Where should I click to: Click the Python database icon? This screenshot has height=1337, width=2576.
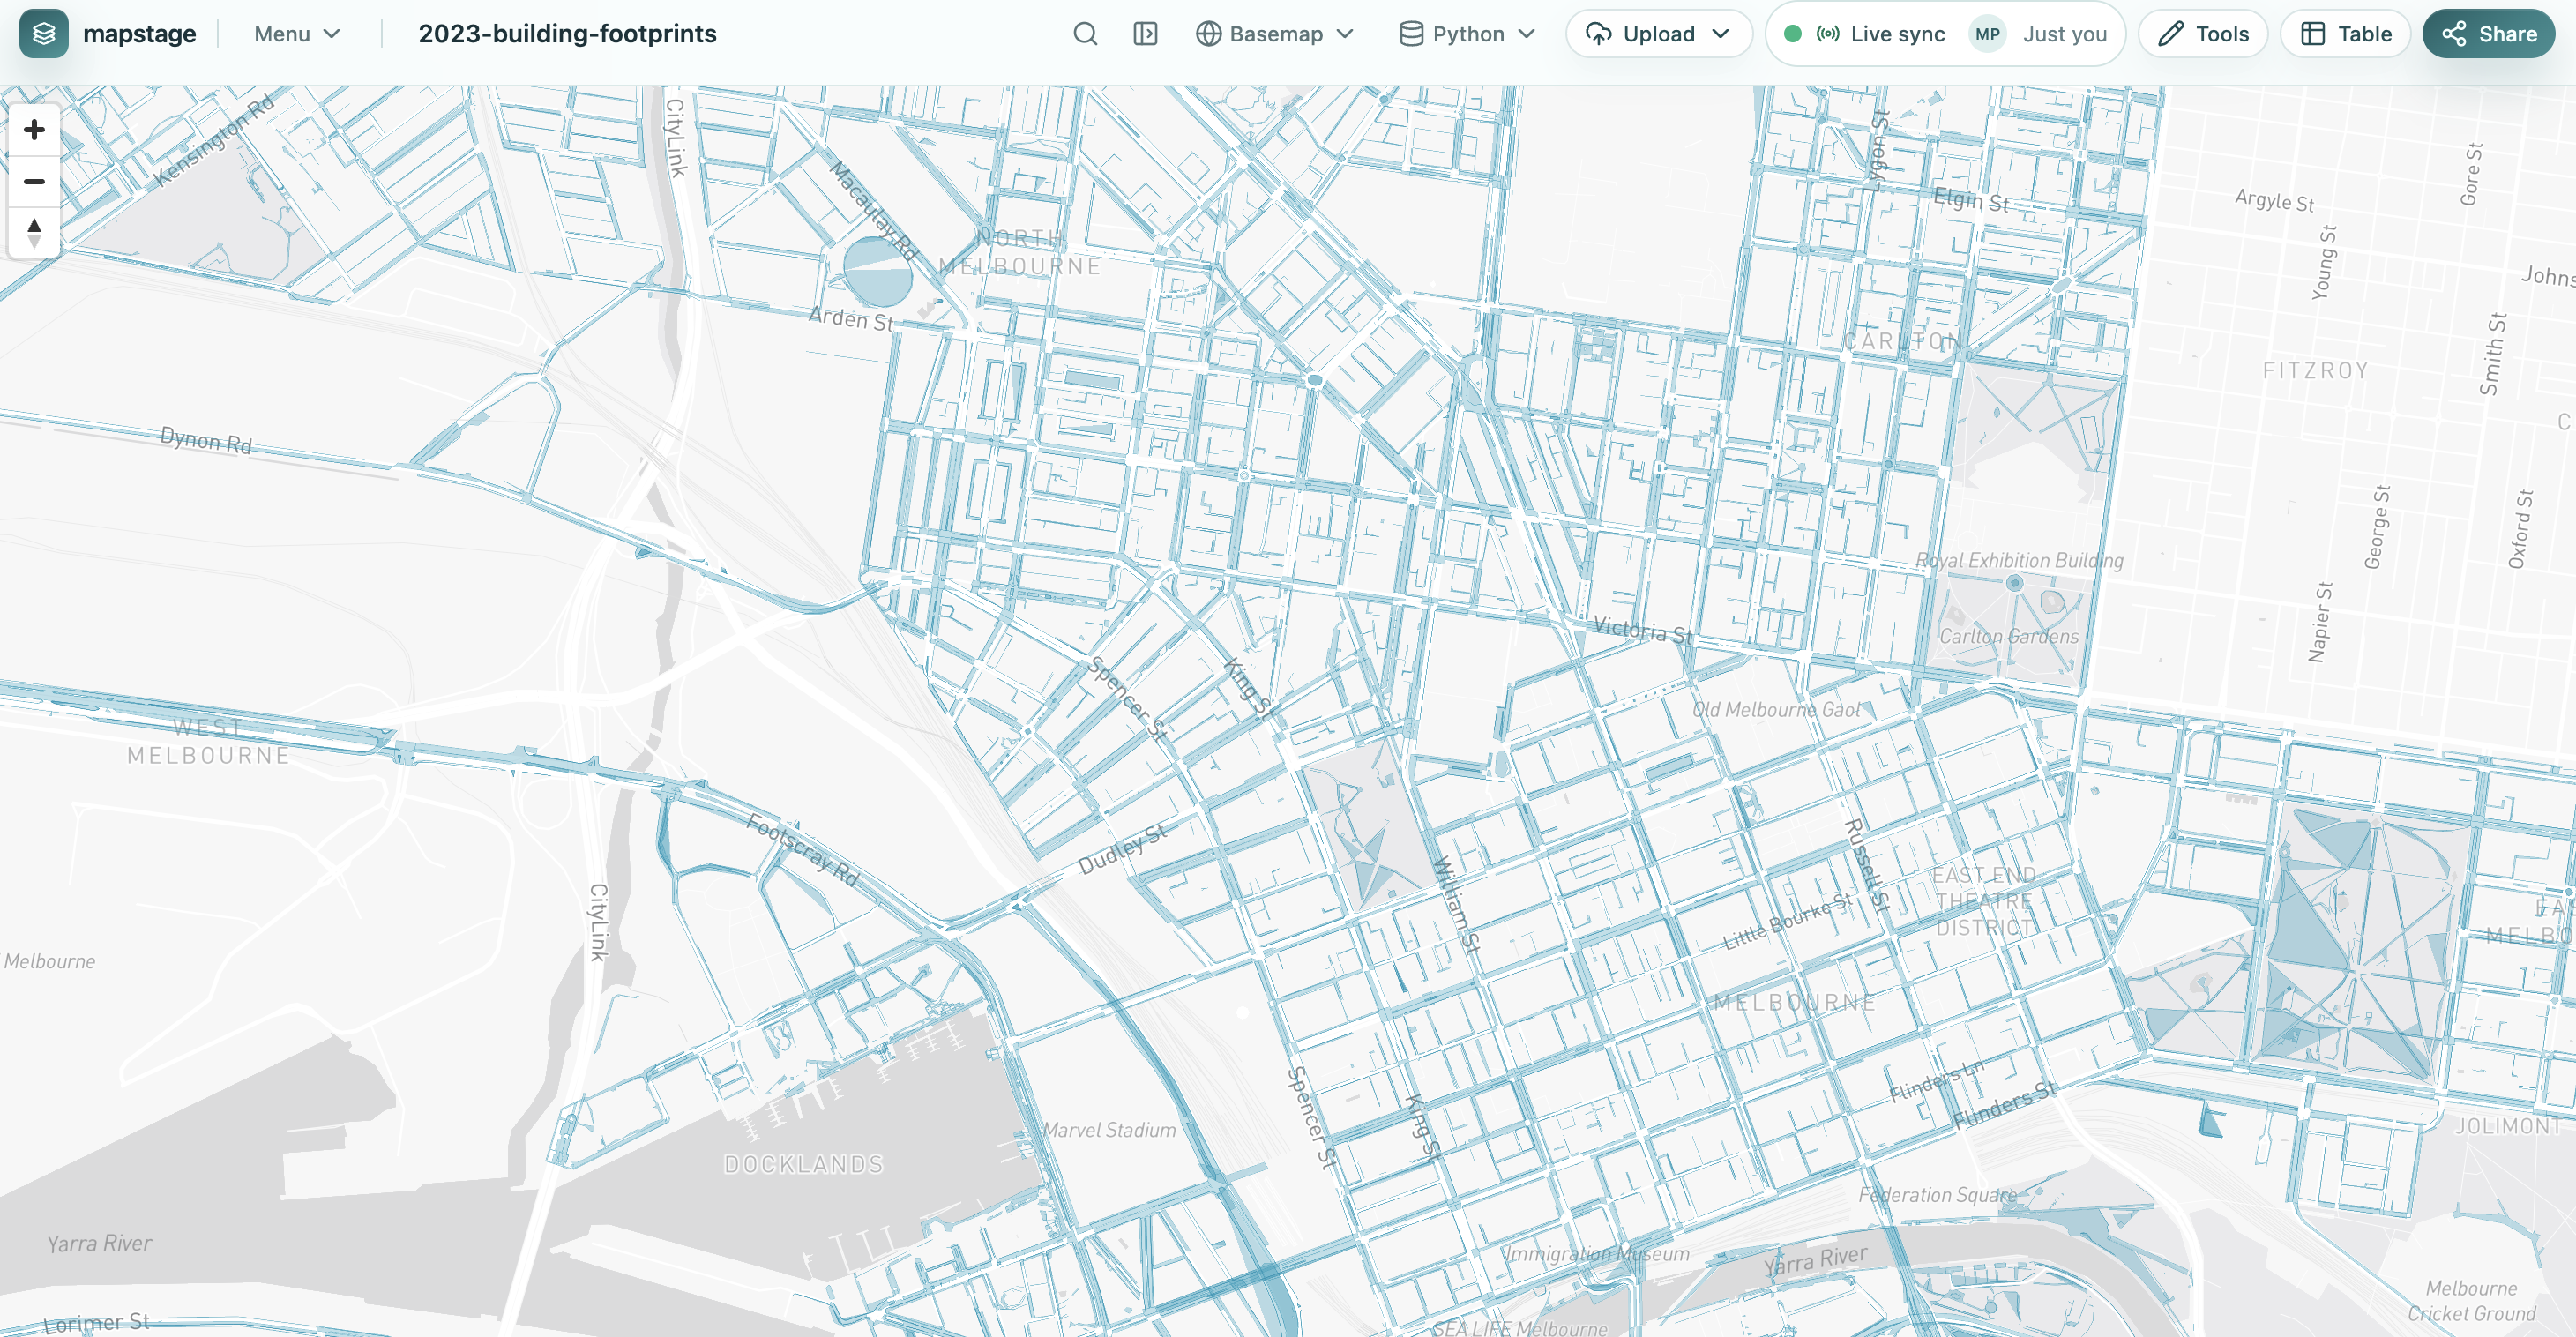point(1412,33)
